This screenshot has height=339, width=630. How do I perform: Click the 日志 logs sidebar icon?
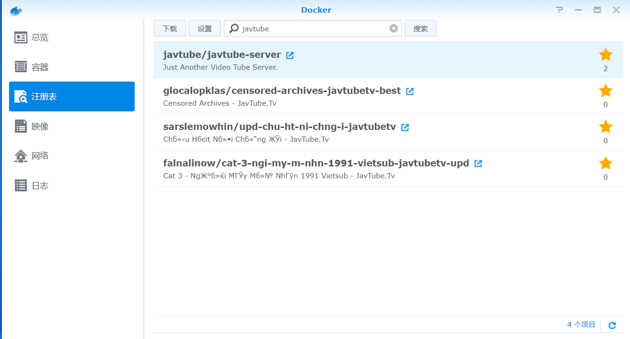pyautogui.click(x=21, y=185)
